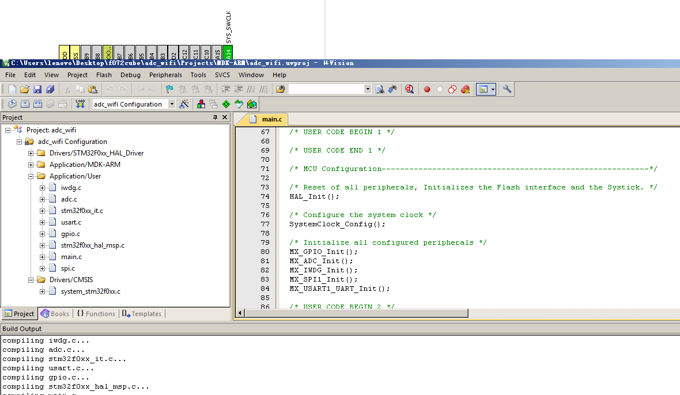Expand the usart.c tree node
Viewport: 680px width, 395px height.
click(42, 222)
